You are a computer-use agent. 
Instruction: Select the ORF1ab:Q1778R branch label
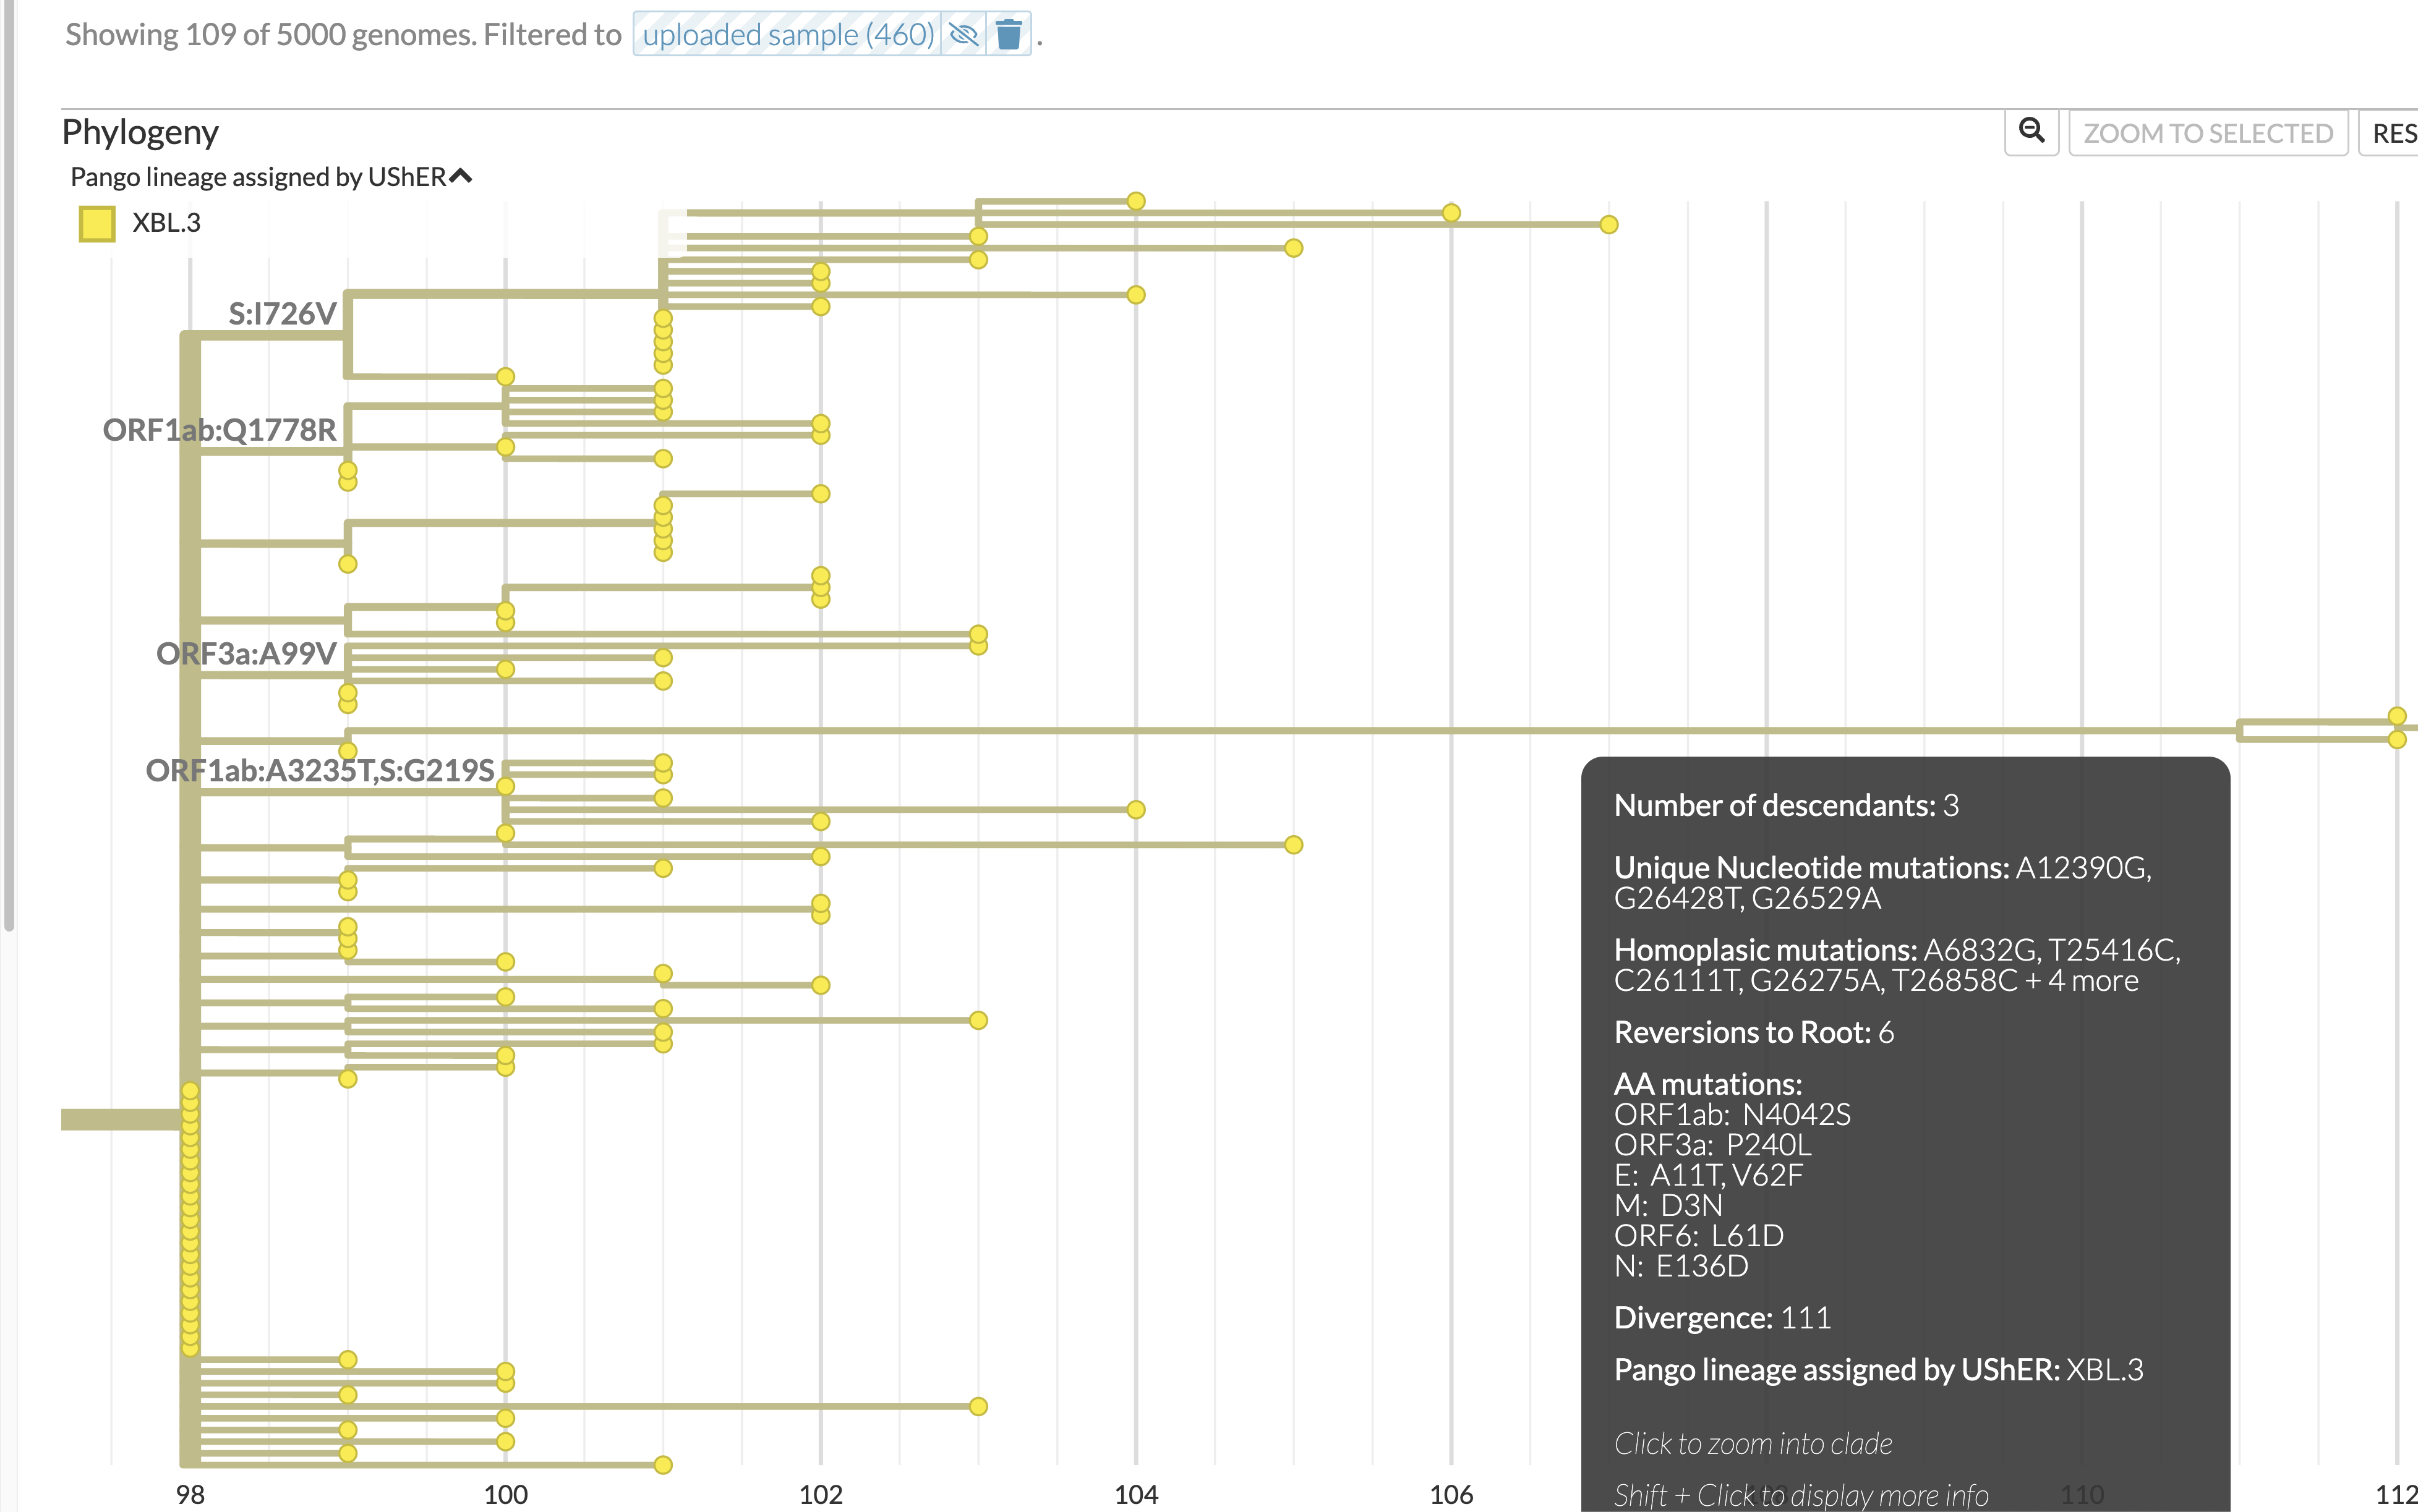[x=219, y=430]
